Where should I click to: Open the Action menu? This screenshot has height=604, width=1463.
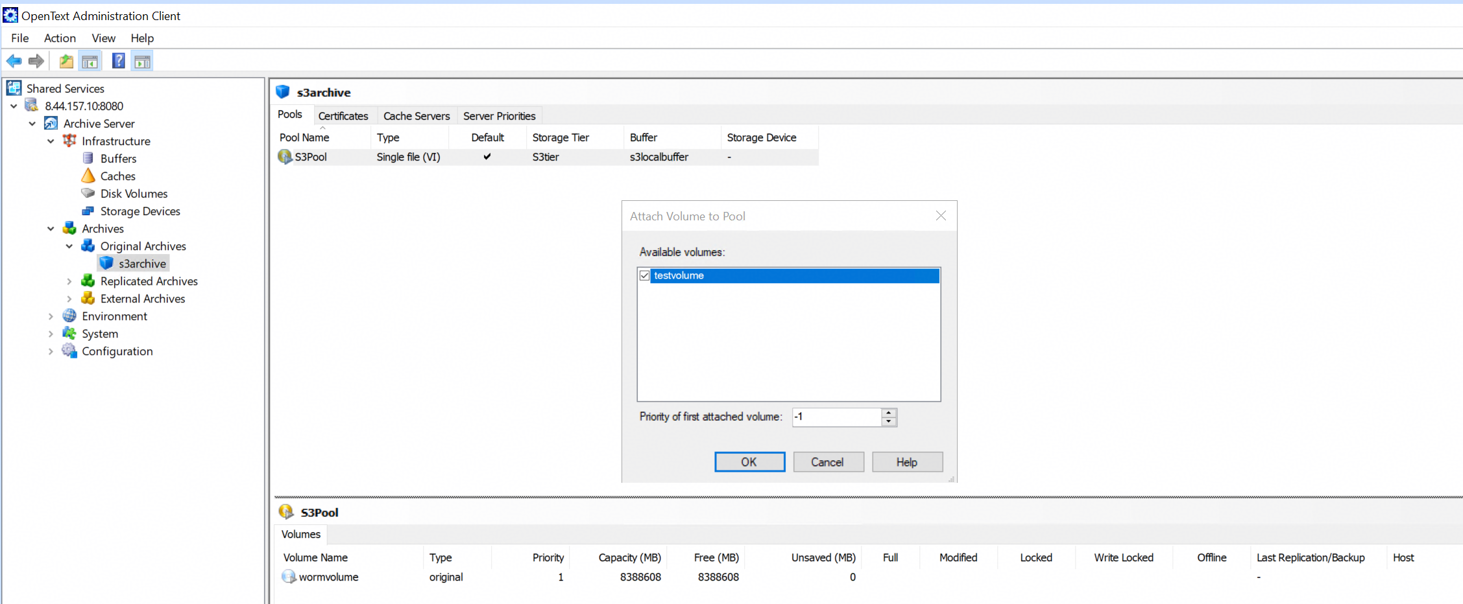[60, 38]
